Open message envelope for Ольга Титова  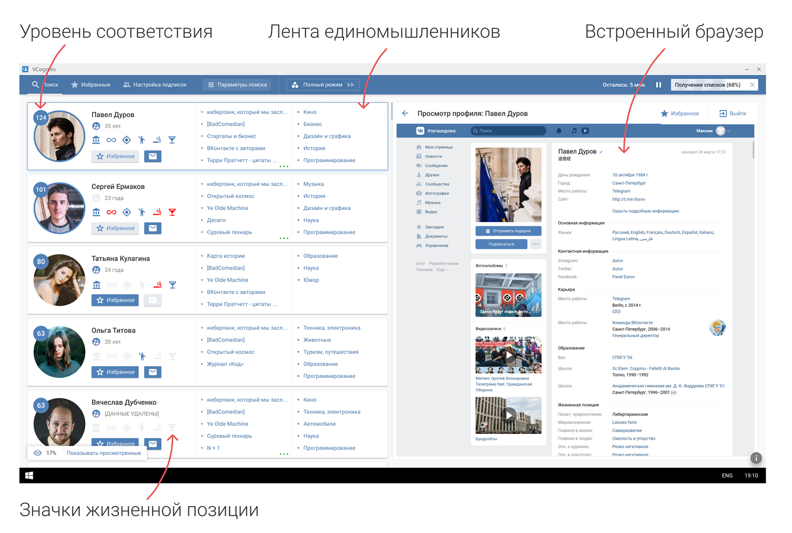click(152, 371)
